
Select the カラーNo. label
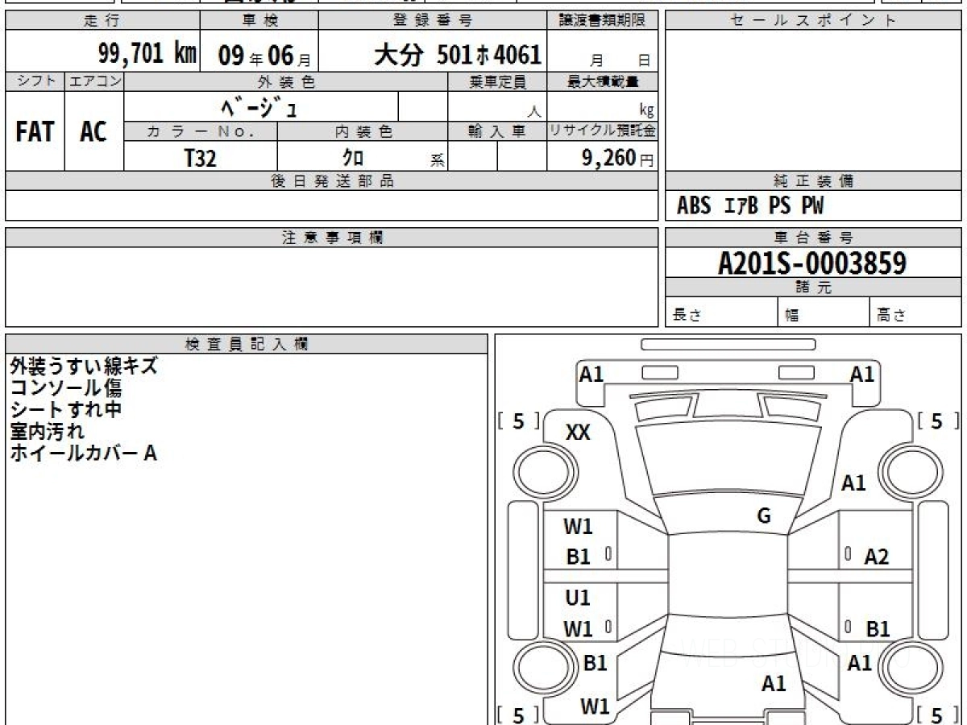click(x=201, y=131)
